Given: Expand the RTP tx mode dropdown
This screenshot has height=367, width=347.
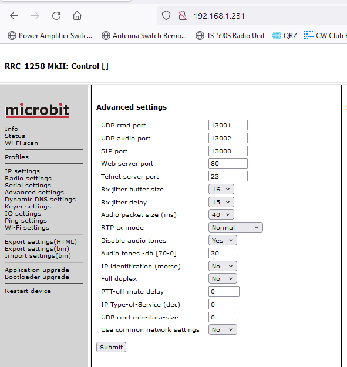Looking at the screenshot, I should pyautogui.click(x=235, y=227).
